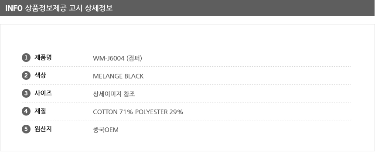This screenshot has width=375, height=157.
Task: Click the 상품정보제공 고시 상세정보 heading
Action: pos(68,8)
